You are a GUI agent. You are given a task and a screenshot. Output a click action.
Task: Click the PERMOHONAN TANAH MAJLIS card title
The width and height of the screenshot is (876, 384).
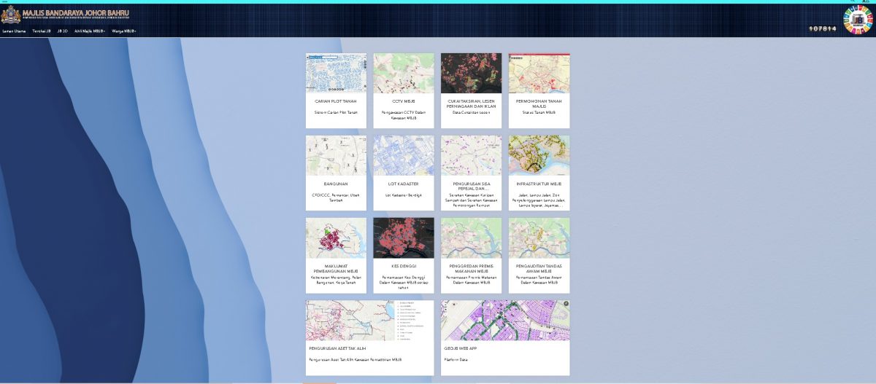(539, 103)
